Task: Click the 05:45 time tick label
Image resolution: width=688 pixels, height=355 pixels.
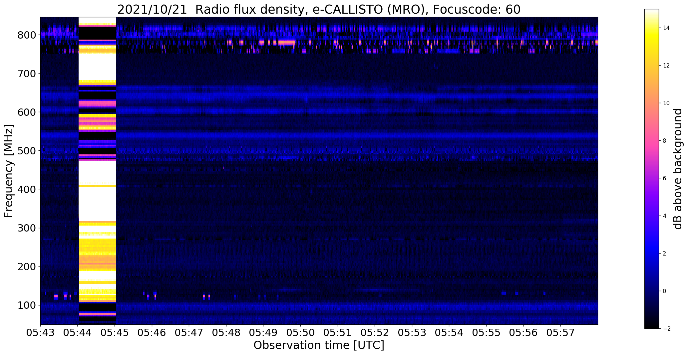Action: click(x=115, y=333)
